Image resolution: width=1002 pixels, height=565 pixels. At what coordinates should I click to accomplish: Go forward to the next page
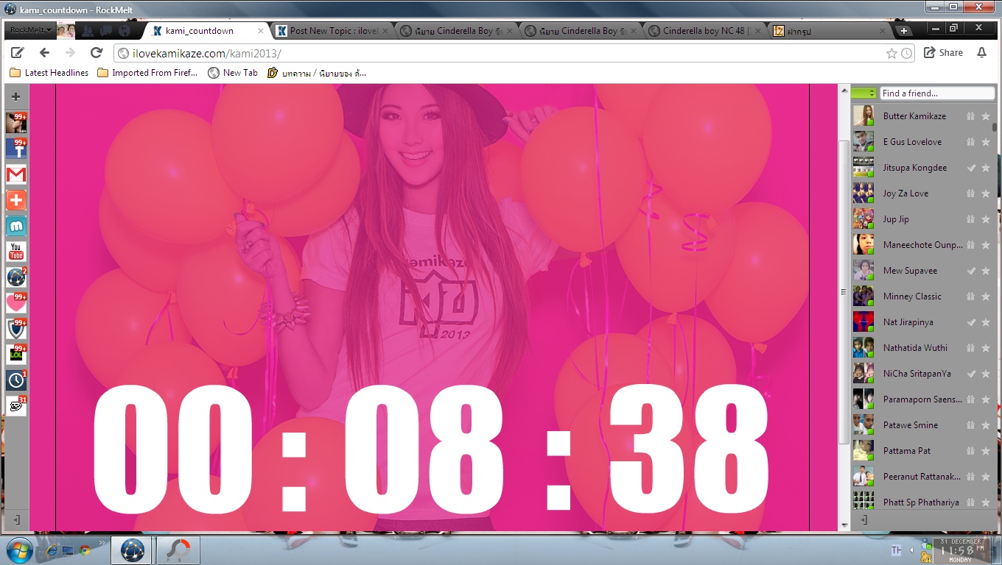point(71,53)
